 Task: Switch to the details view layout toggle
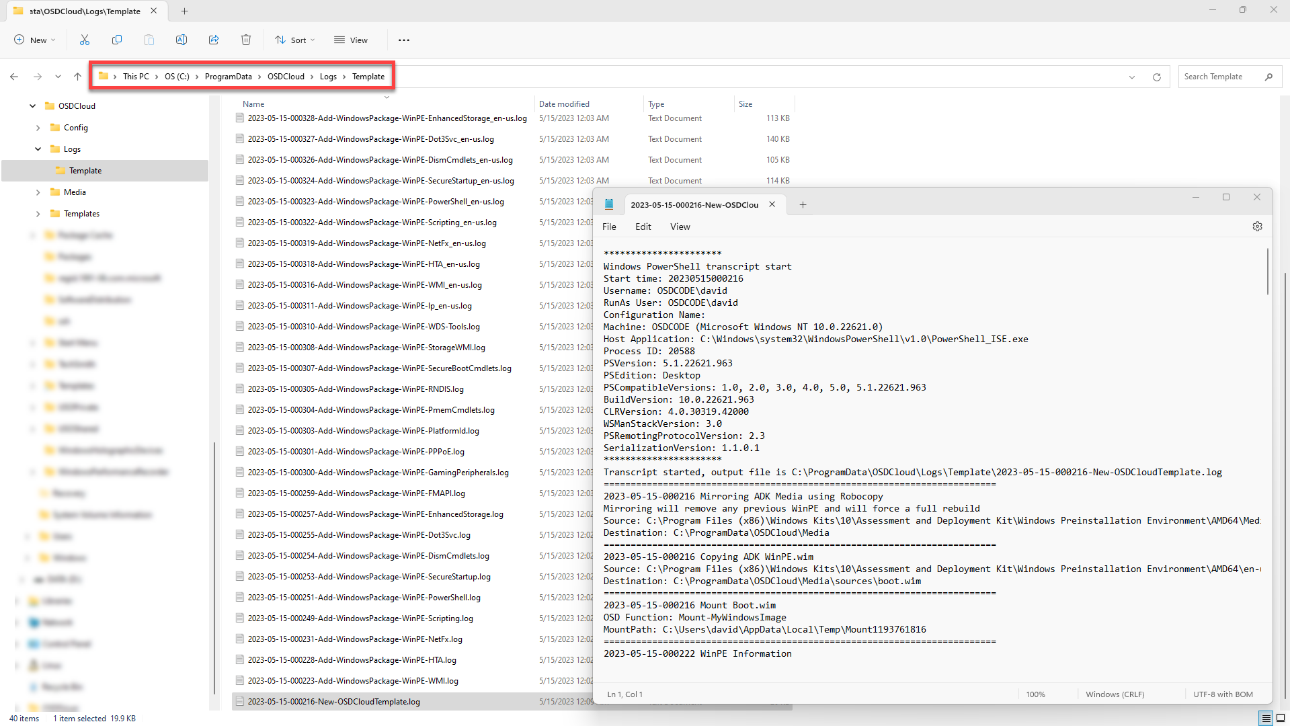tap(1266, 719)
